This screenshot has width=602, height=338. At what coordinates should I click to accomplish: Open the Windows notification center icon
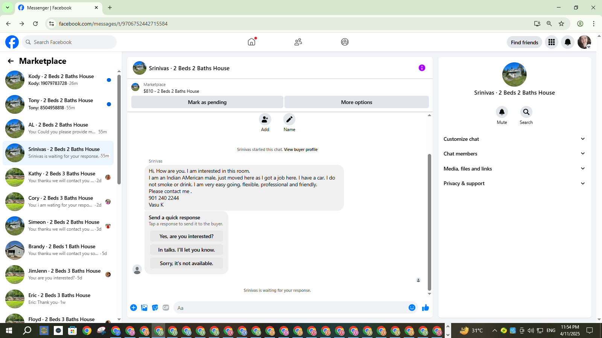pos(590,330)
